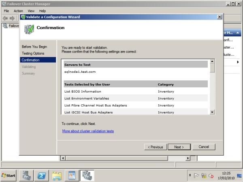
Task: Click the Show Desktop icon beside the clock
Action: pyautogui.click(x=240, y=176)
